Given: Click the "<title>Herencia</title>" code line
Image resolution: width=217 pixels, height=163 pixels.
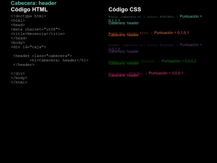Looking at the screenshot, I should coord(38,34).
